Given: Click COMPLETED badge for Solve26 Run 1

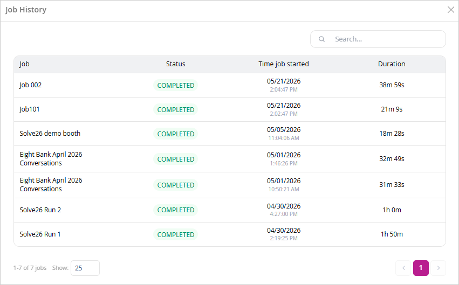Looking at the screenshot, I should coord(176,235).
